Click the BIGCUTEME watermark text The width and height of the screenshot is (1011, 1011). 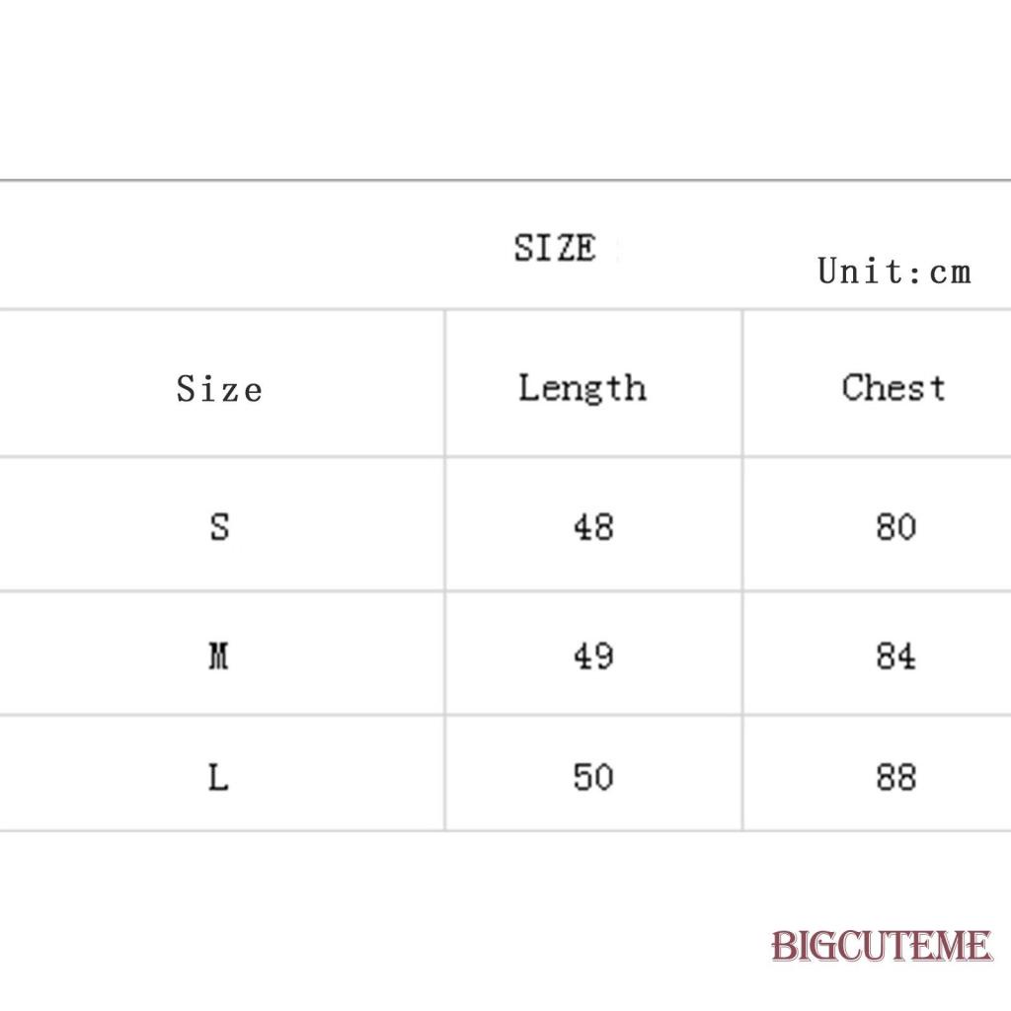coord(881,947)
